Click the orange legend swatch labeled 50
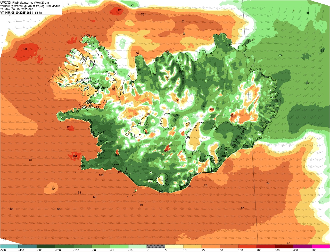 [x=229, y=246]
